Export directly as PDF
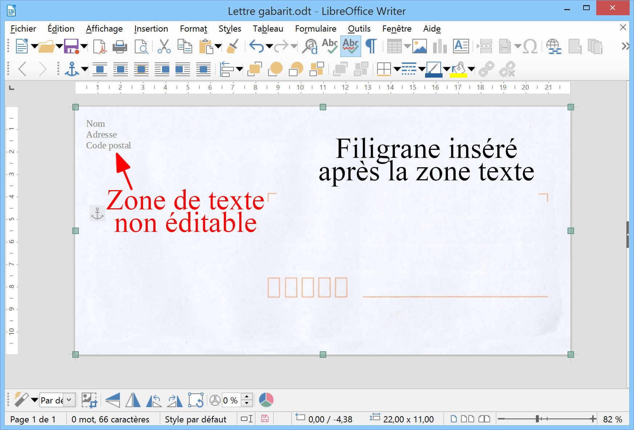This screenshot has width=634, height=430. [99, 46]
